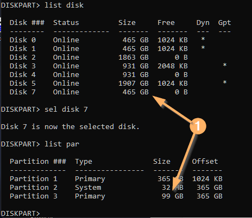The image size is (252, 218).
Task: Click the 2048 KB free value
Action: point(173,66)
